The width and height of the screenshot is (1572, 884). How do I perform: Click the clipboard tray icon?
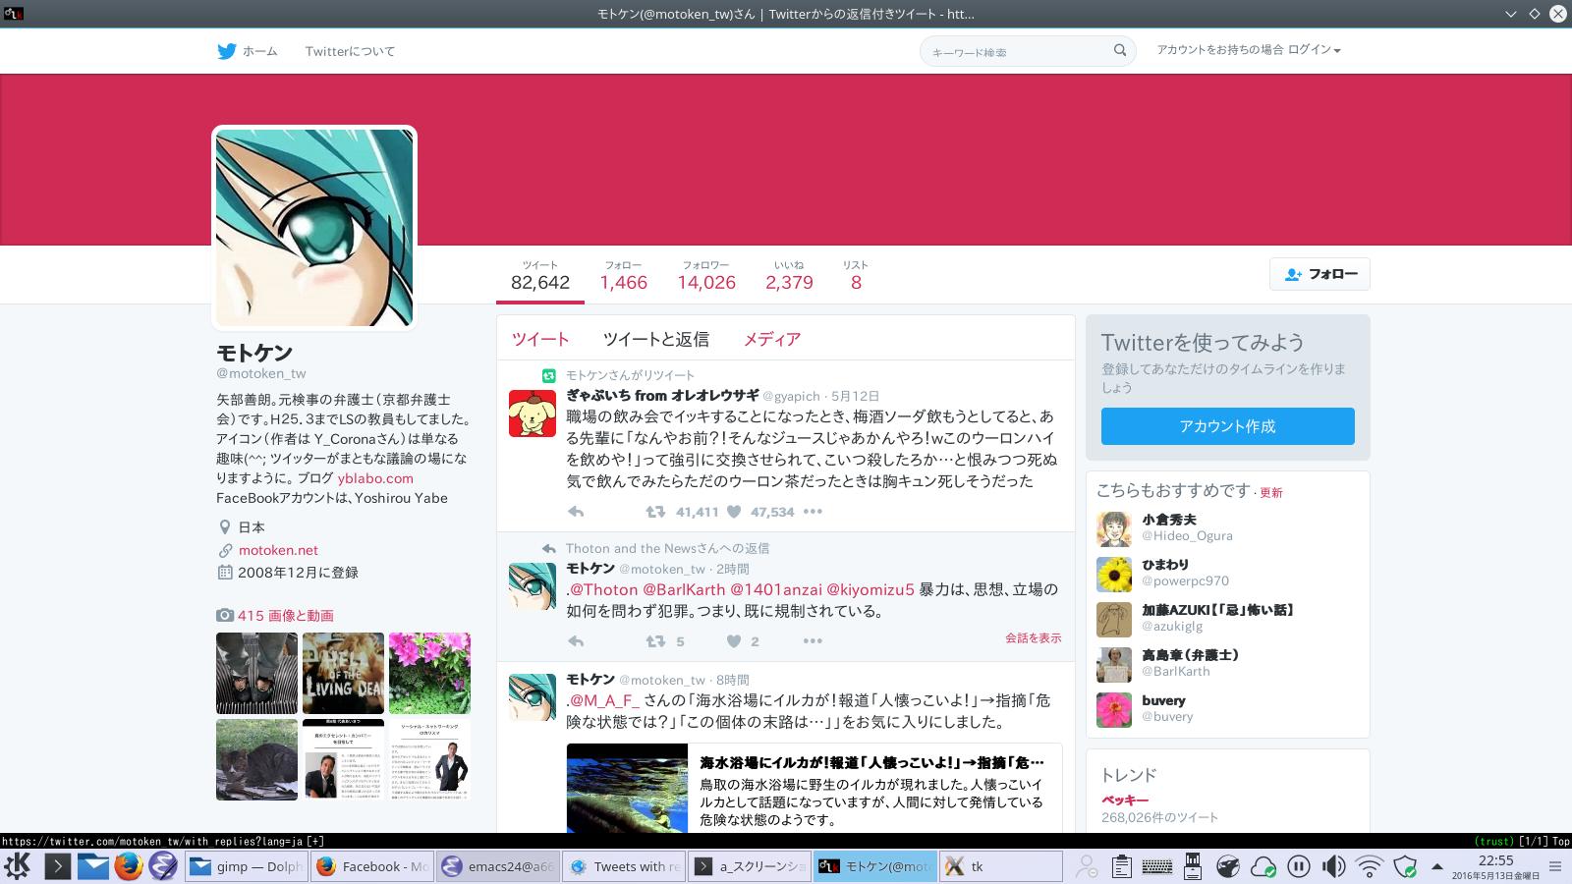[x=1122, y=866]
